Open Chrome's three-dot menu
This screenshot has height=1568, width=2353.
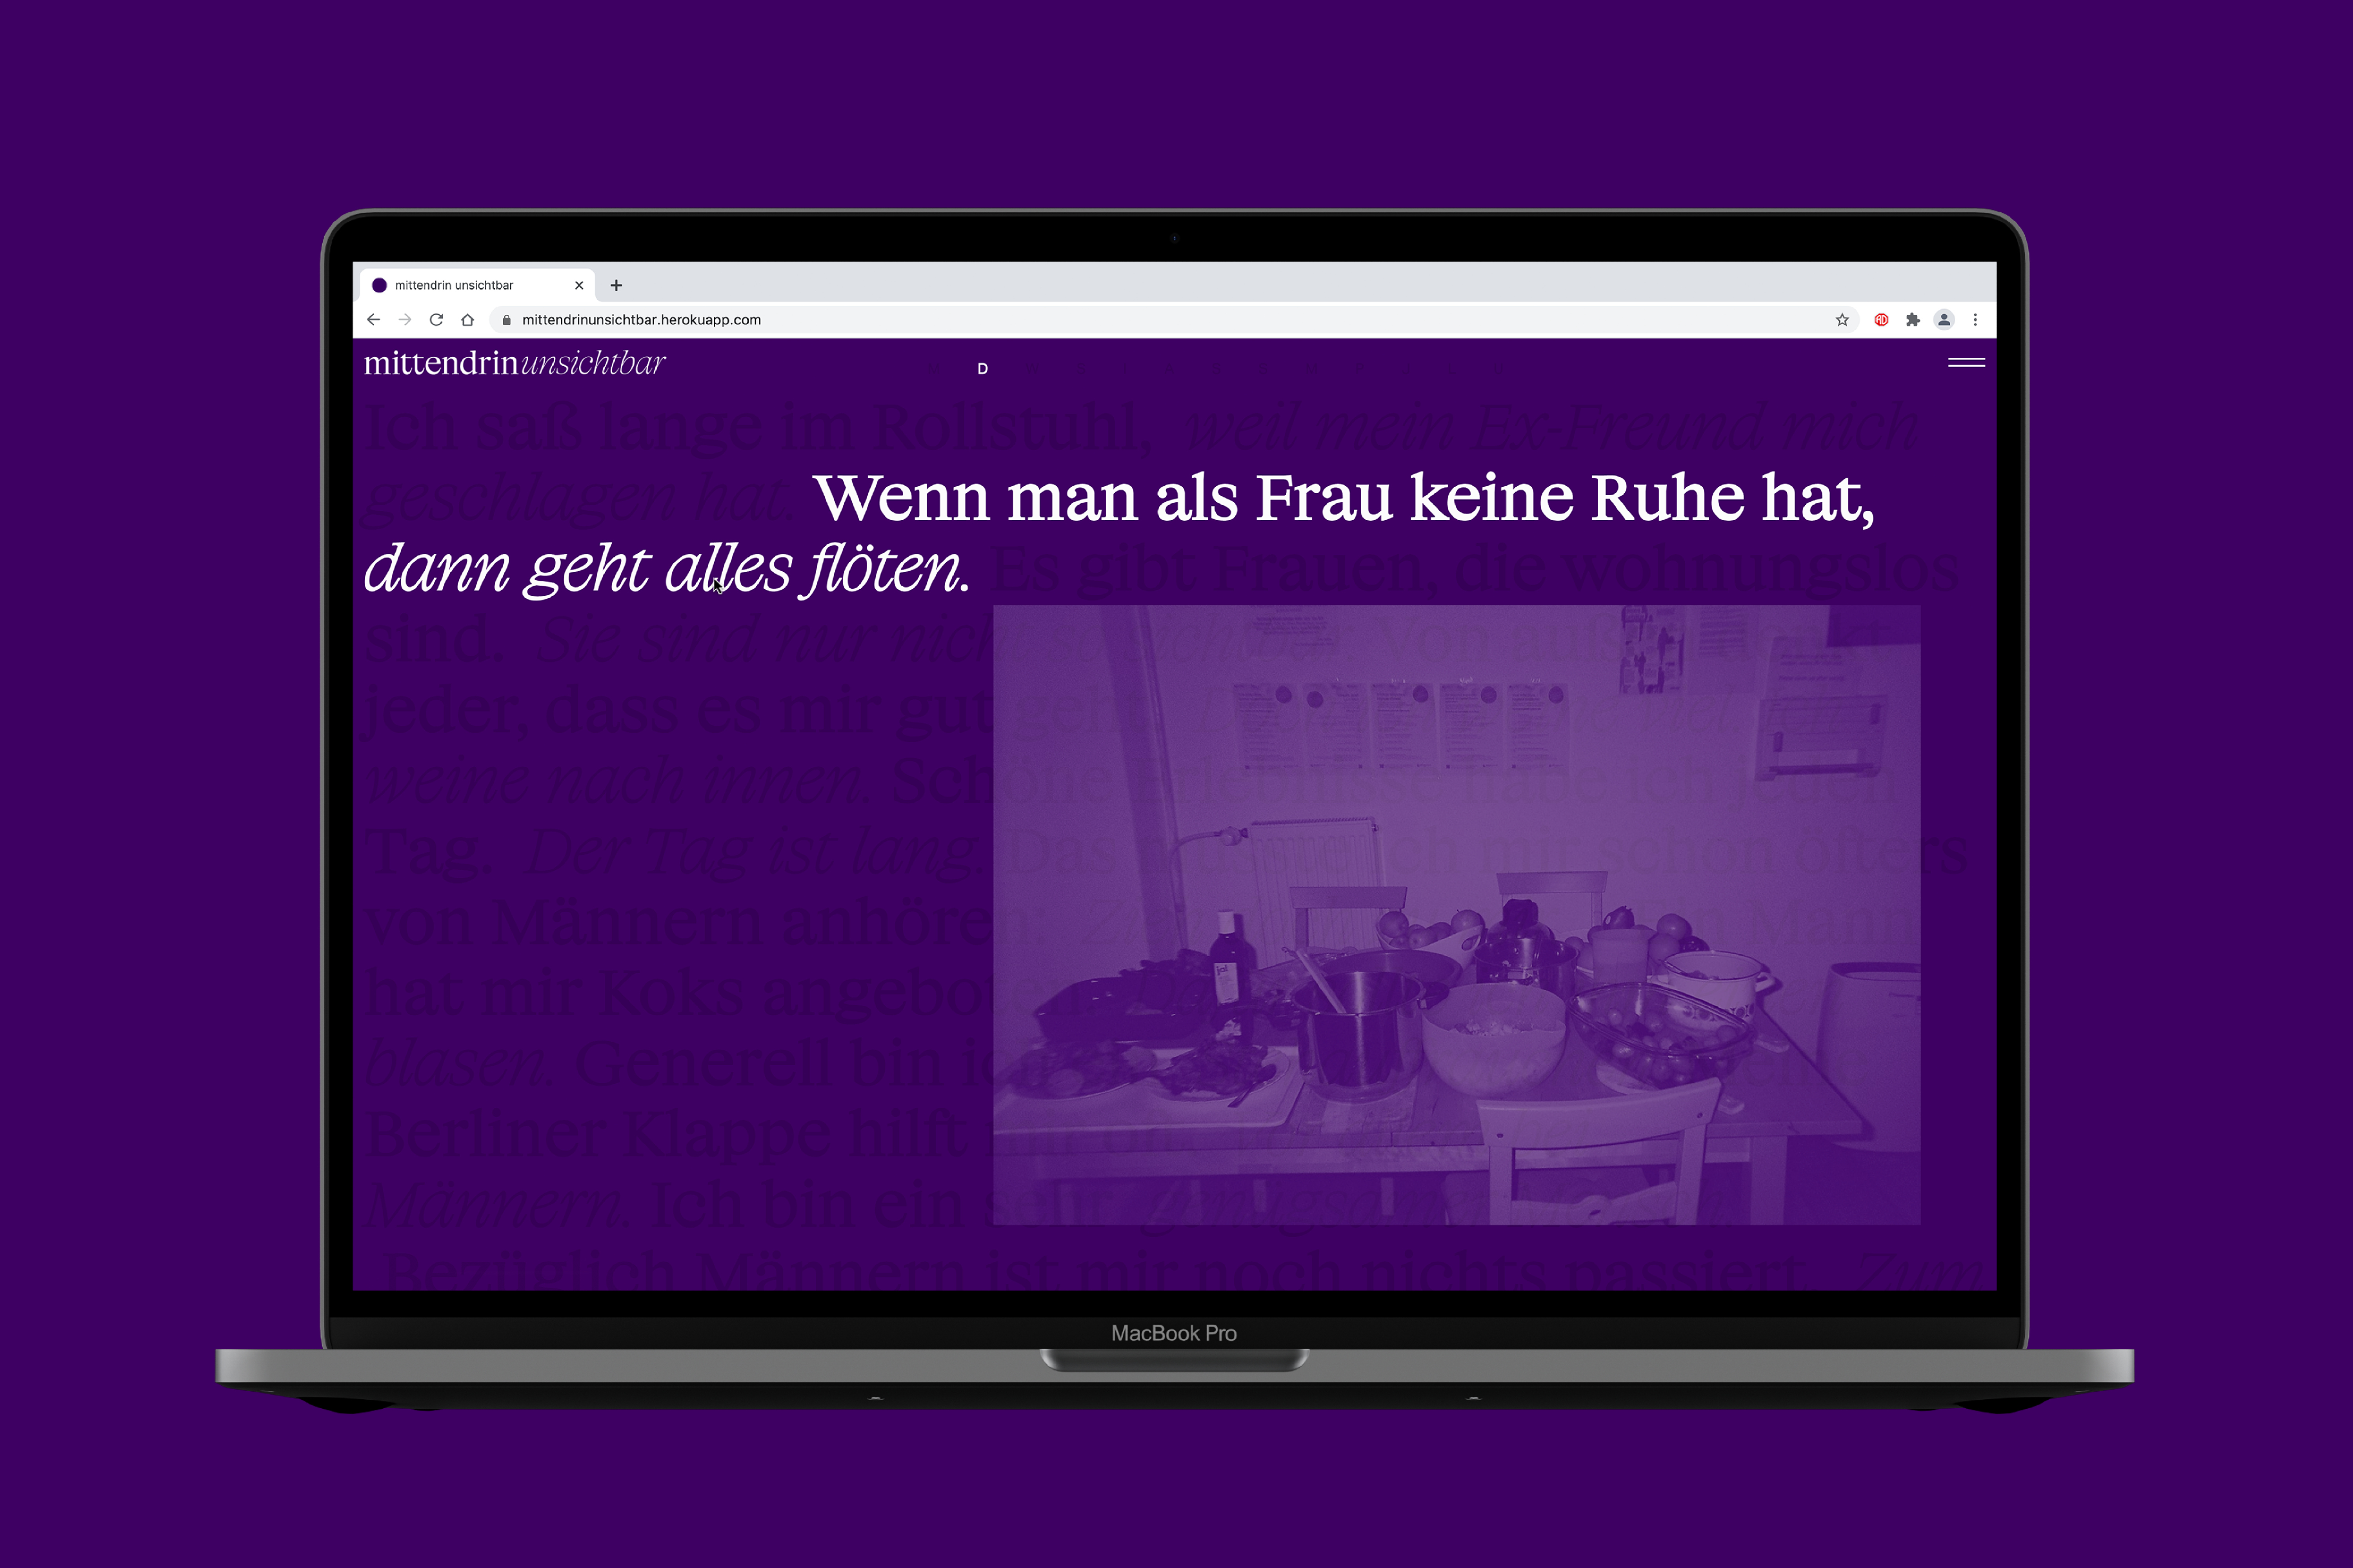1975,320
